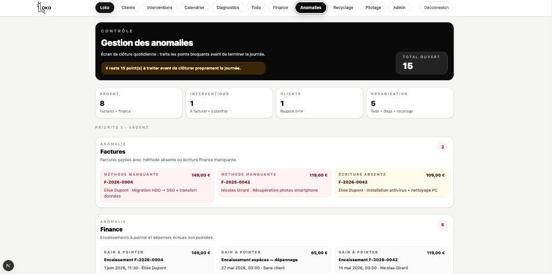The height and width of the screenshot is (274, 552).
Task: Click 'À facturer + à planifier' text
Action: pos(209,111)
